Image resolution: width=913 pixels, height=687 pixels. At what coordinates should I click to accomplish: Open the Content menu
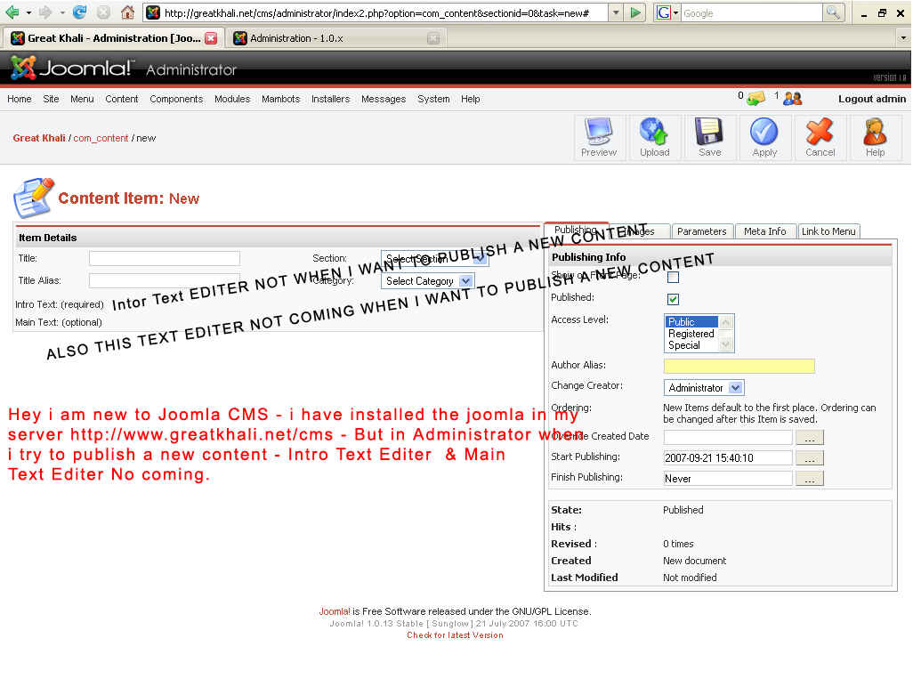122,99
